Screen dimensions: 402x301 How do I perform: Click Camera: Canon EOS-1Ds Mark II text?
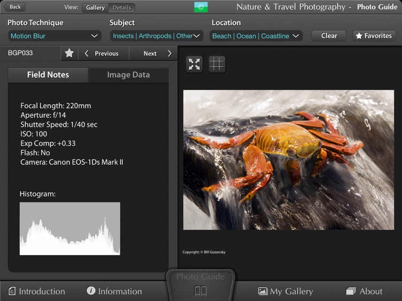(x=72, y=162)
